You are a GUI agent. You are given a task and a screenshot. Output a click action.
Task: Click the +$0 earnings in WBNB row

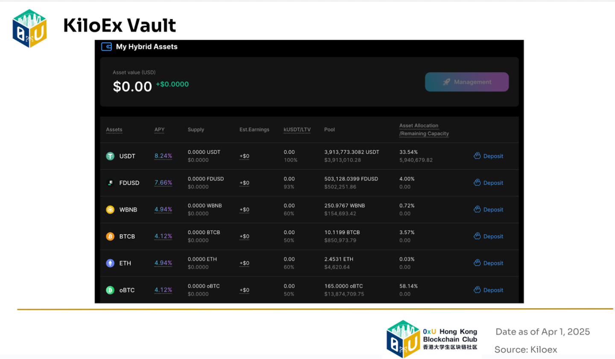244,210
